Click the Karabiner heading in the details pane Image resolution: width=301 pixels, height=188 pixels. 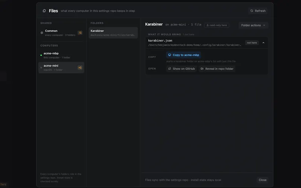coord(154,24)
